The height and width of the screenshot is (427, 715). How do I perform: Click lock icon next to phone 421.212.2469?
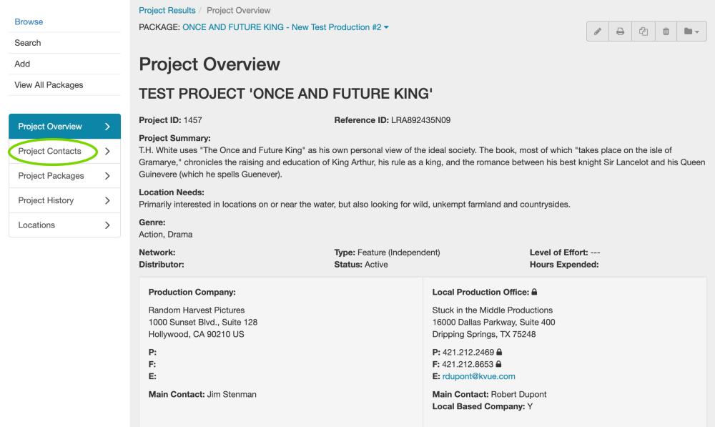499,352
